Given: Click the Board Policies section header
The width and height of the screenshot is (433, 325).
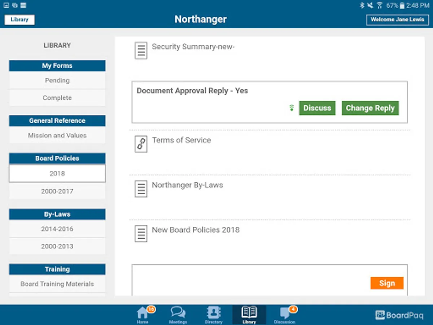Looking at the screenshot, I should 57,158.
